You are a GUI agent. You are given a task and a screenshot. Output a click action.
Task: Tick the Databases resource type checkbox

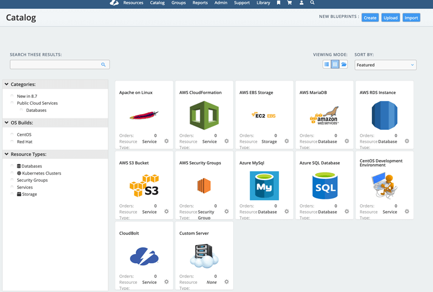(x=12, y=166)
